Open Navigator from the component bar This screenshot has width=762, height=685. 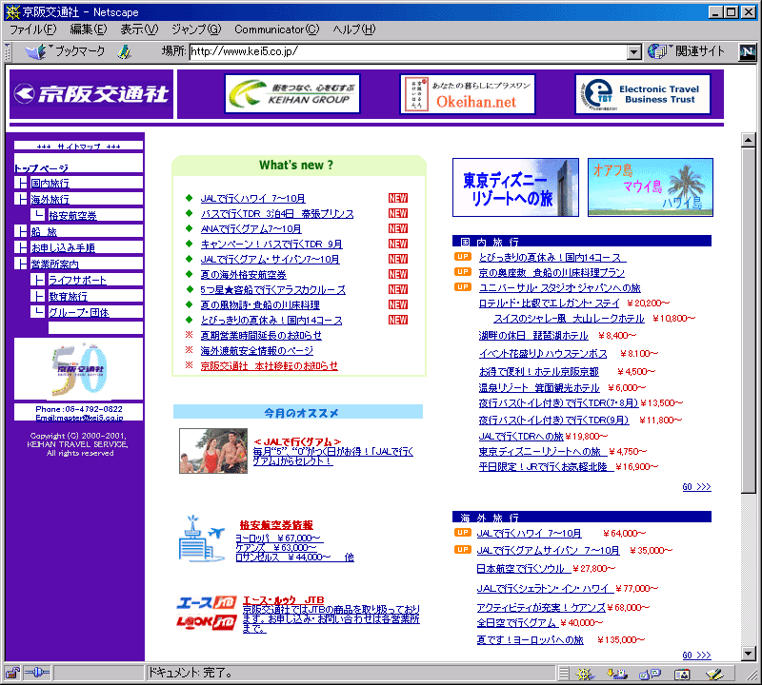[584, 674]
